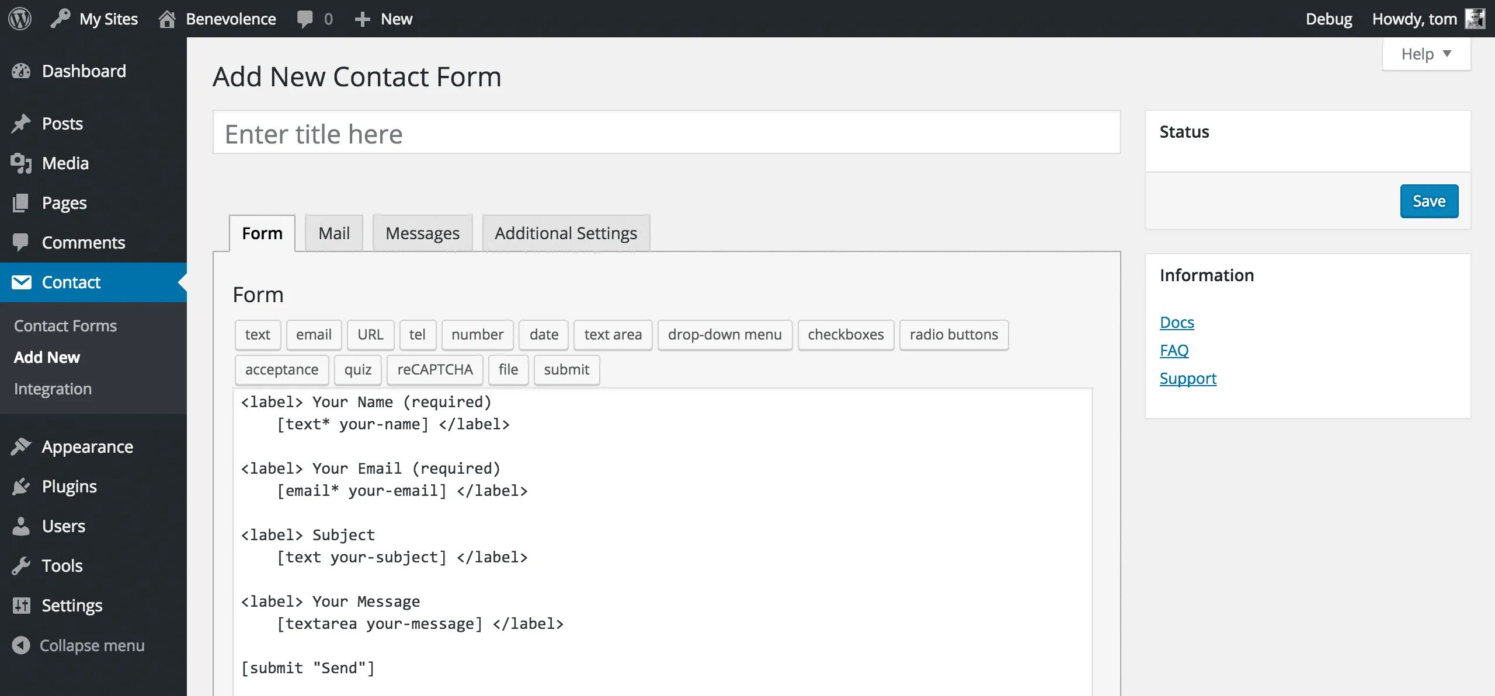Click the Benevolence home icon
This screenshot has height=696, width=1495.
point(167,19)
